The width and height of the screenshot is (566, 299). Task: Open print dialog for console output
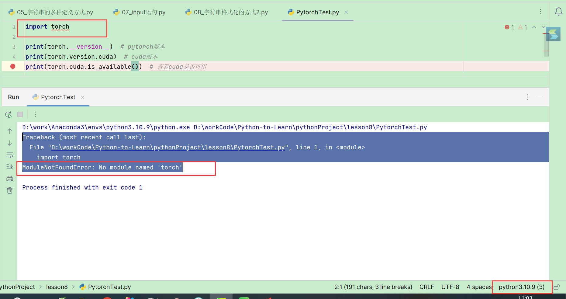click(9, 179)
